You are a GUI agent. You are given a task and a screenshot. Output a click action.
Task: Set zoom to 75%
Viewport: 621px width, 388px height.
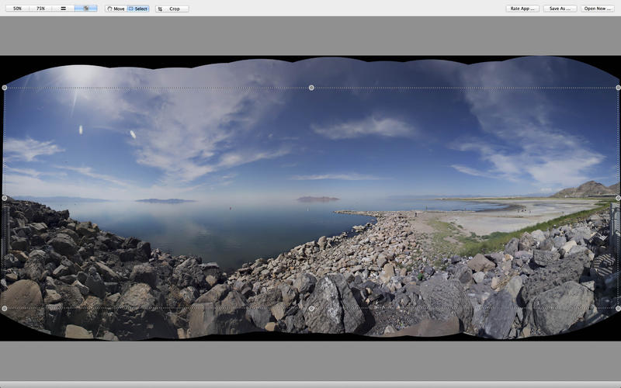point(40,9)
